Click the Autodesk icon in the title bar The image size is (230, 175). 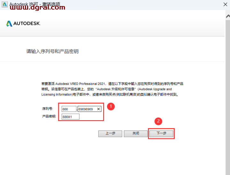point(4,4)
